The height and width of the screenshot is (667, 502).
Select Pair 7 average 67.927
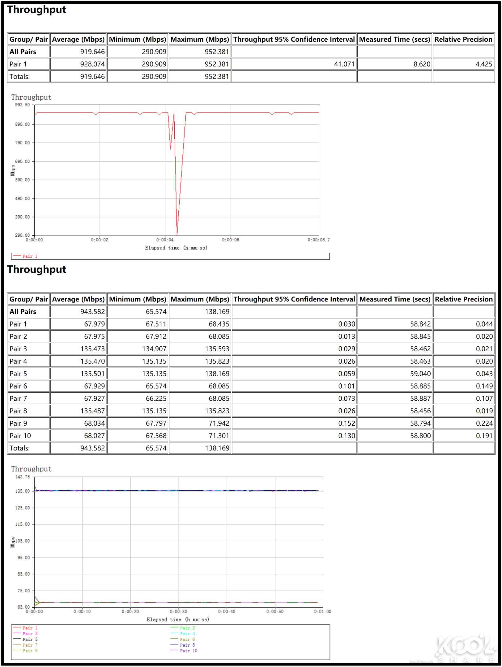[94, 399]
